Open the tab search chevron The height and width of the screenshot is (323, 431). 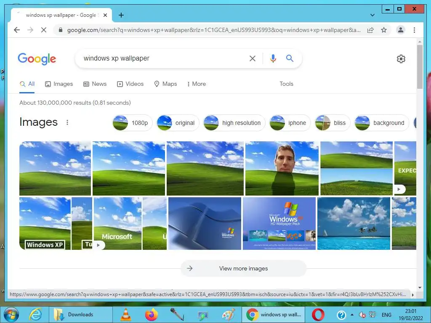(x=372, y=15)
